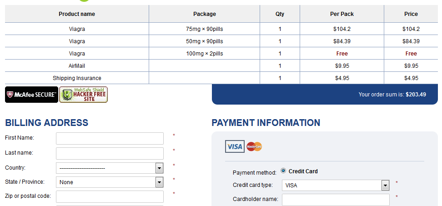Click the WebSafe Shield Hacker Free Site badge
This screenshot has width=442, height=206.
[83, 95]
